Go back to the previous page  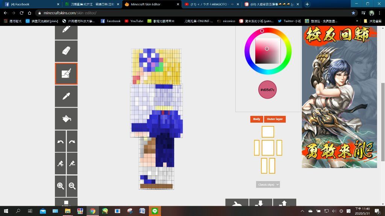coord(6,13)
